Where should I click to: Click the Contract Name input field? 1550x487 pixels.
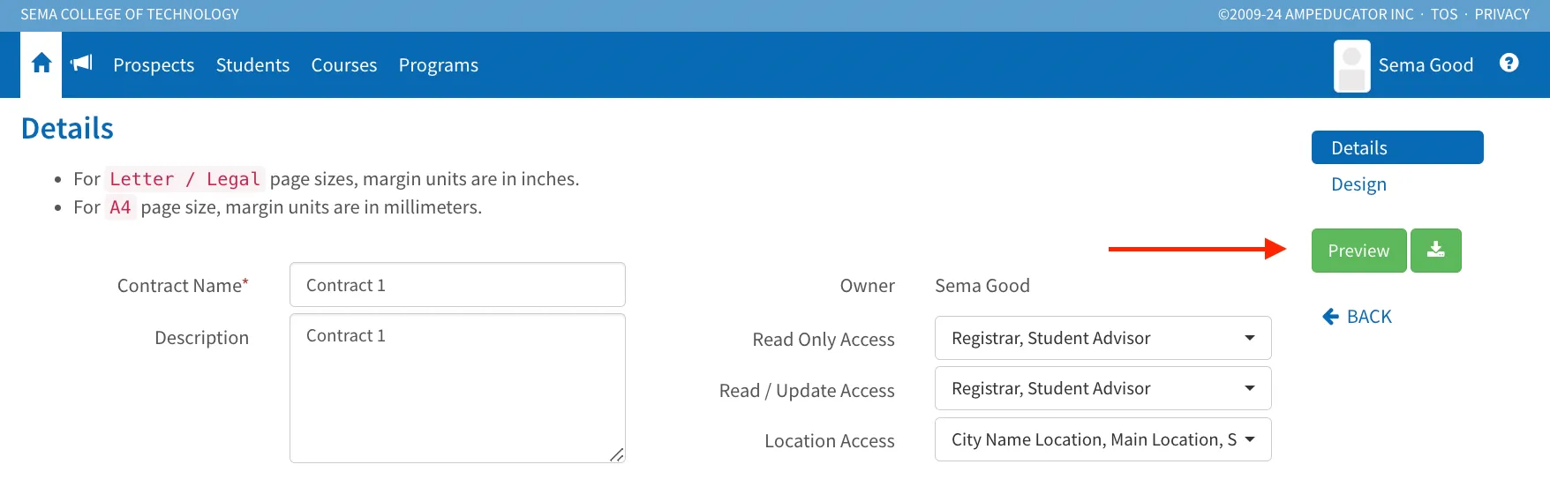tap(457, 285)
